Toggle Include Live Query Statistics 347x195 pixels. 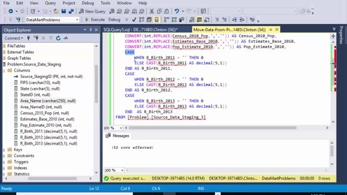coord(174,19)
